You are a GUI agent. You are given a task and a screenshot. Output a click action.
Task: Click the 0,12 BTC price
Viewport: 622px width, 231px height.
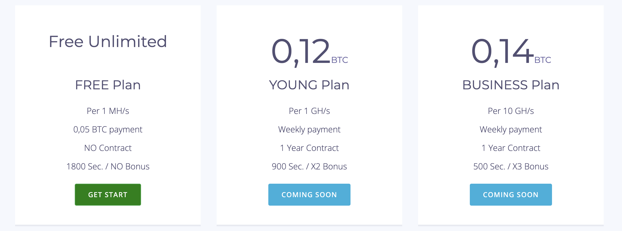point(309,52)
